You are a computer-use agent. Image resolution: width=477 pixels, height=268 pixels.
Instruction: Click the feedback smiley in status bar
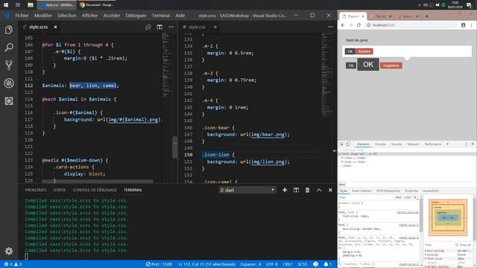pos(315,264)
